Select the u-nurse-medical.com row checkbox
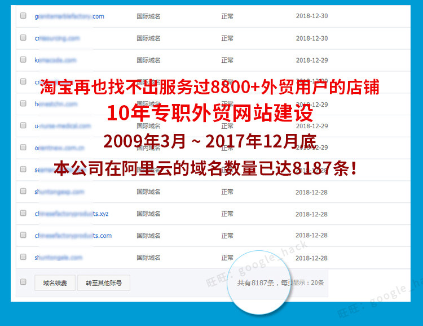Image resolution: width=423 pixels, height=326 pixels. tap(23, 125)
